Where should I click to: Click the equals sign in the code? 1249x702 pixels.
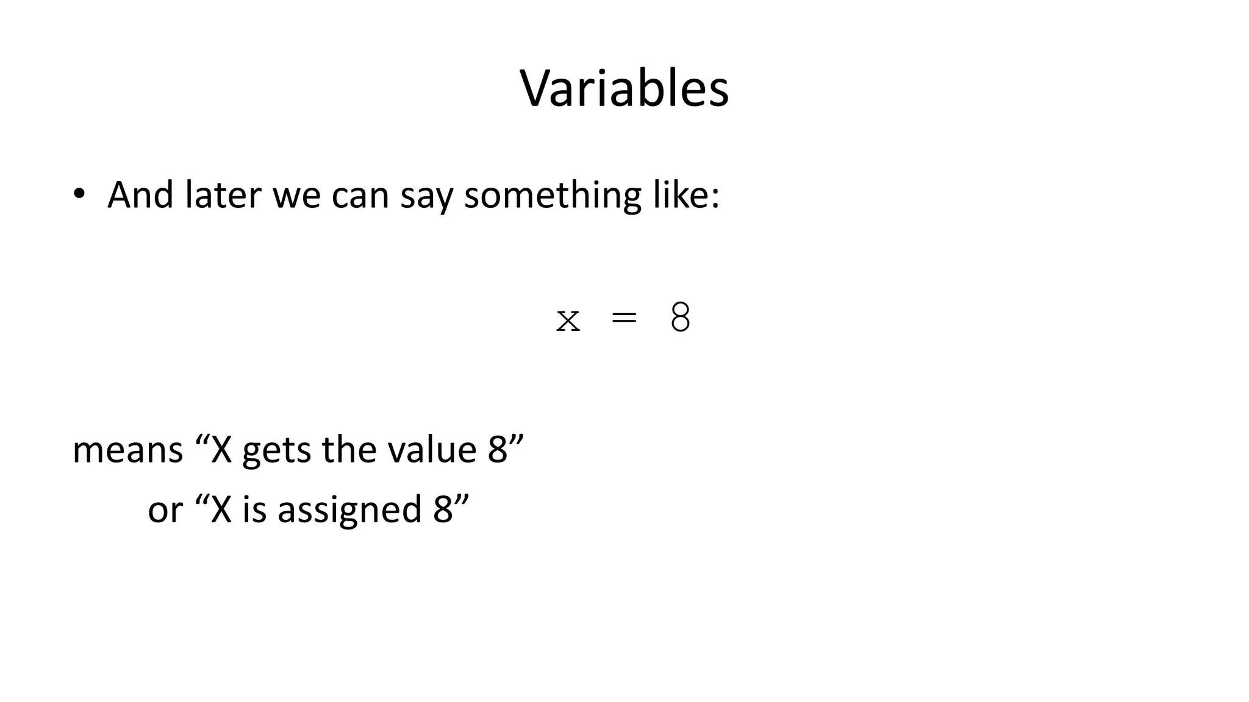click(x=624, y=318)
